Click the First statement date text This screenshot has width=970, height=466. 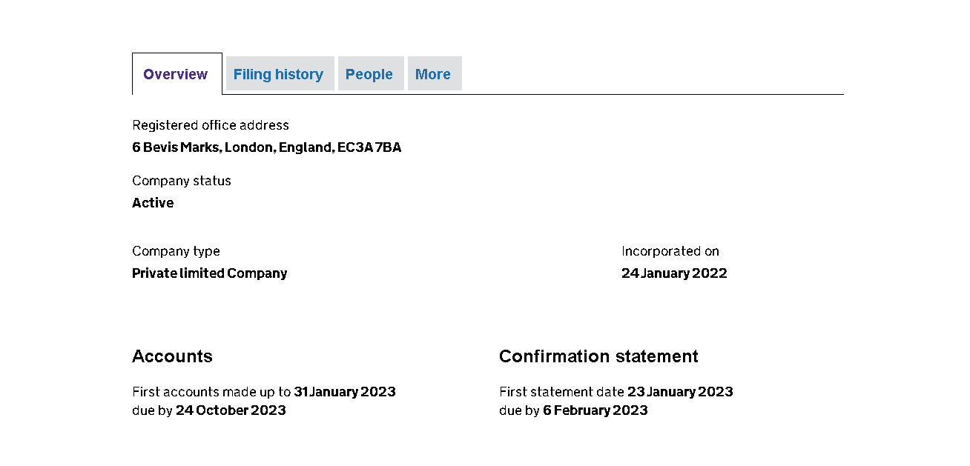pyautogui.click(x=561, y=392)
